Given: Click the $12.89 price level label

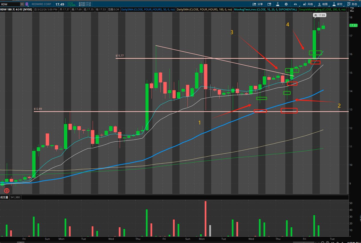Looking at the screenshot, I should (x=38, y=109).
